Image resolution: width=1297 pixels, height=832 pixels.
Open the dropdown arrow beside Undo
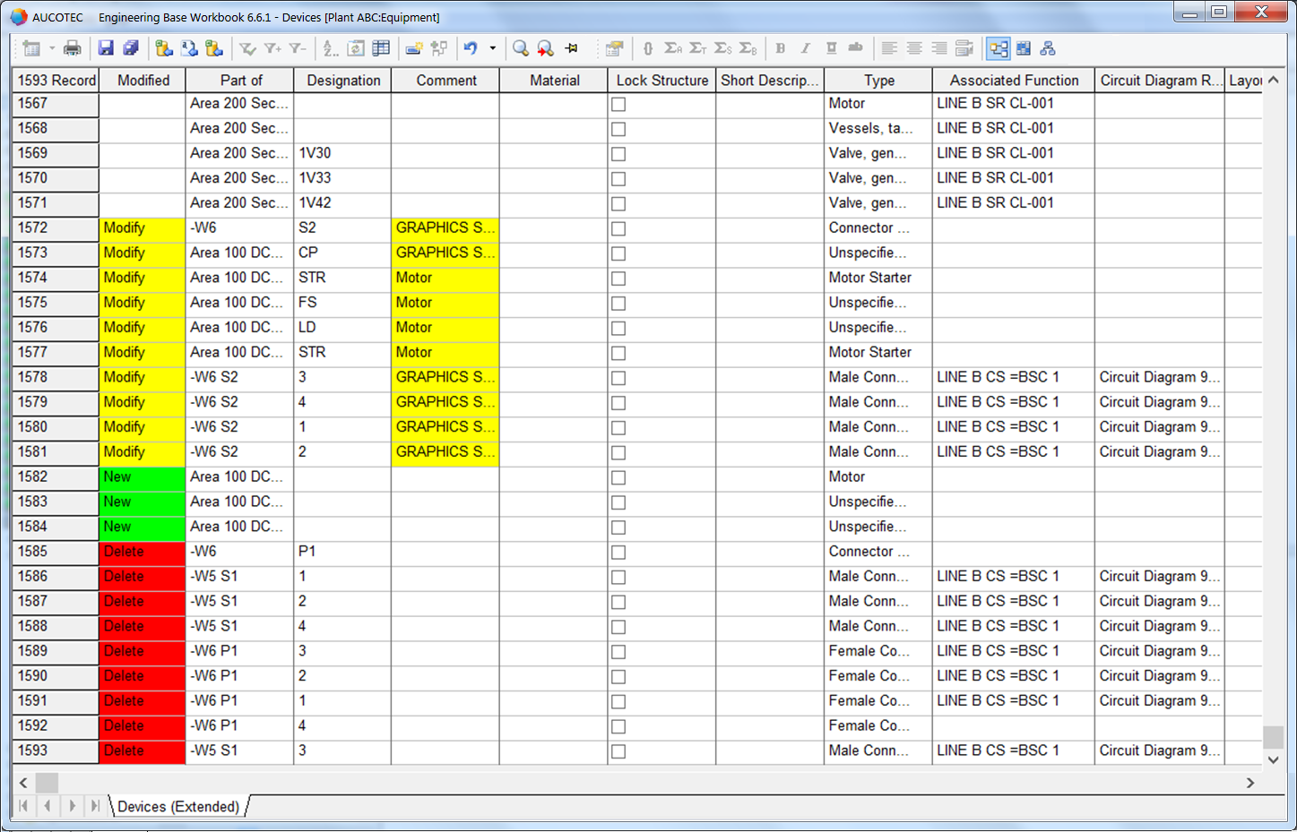point(492,48)
